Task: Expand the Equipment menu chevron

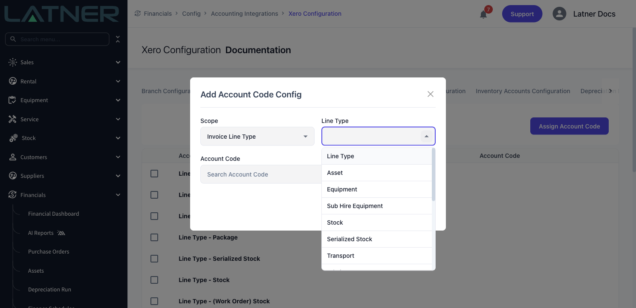Action: coord(118,100)
